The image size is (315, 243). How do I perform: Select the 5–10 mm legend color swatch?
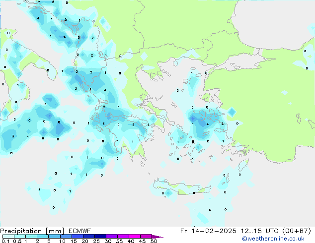(54, 237)
